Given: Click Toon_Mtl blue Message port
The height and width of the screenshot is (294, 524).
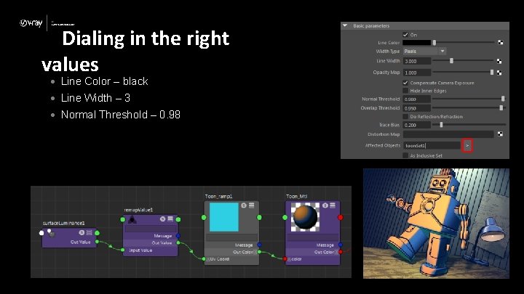Looking at the screenshot, I should point(341,245).
